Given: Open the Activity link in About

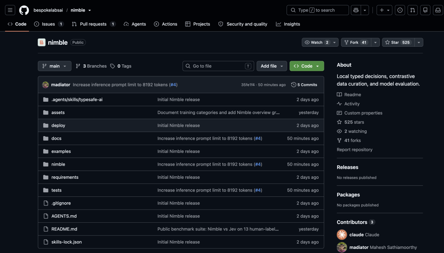Looking at the screenshot, I should point(348,104).
